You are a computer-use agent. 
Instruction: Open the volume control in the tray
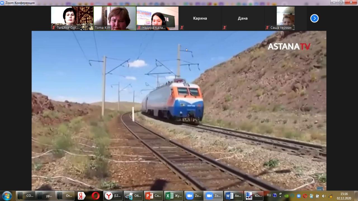coord(324,196)
